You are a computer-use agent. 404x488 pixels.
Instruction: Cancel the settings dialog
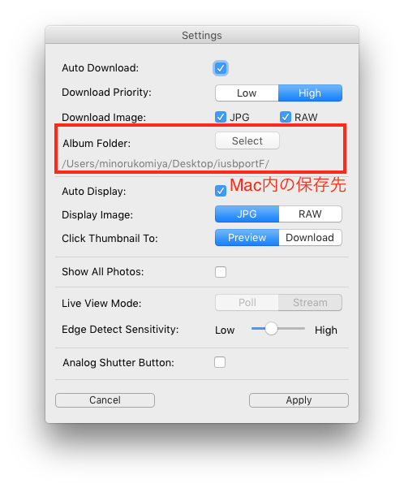click(x=105, y=400)
